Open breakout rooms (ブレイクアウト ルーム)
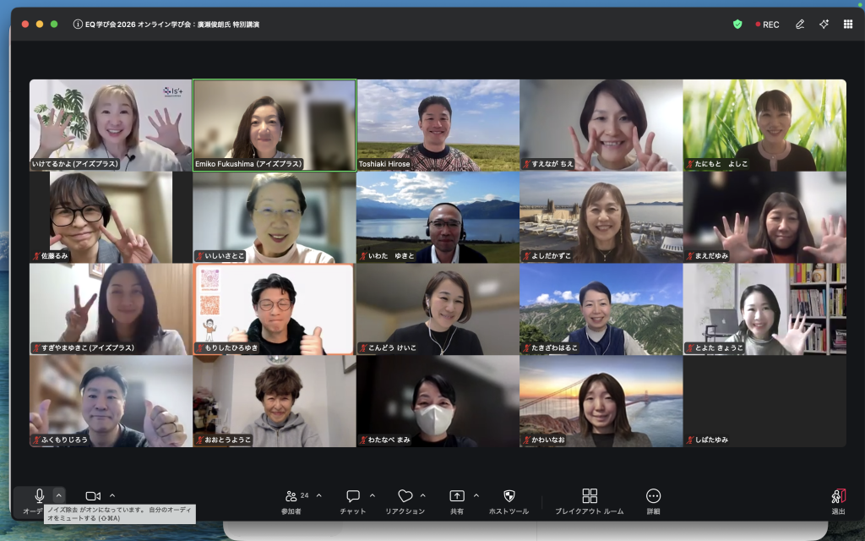 pyautogui.click(x=590, y=496)
